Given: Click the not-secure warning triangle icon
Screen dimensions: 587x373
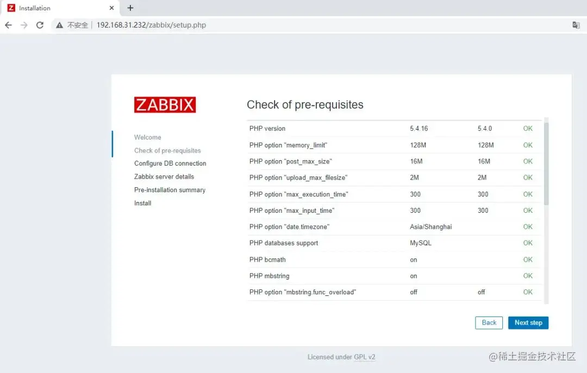Looking at the screenshot, I should (59, 25).
